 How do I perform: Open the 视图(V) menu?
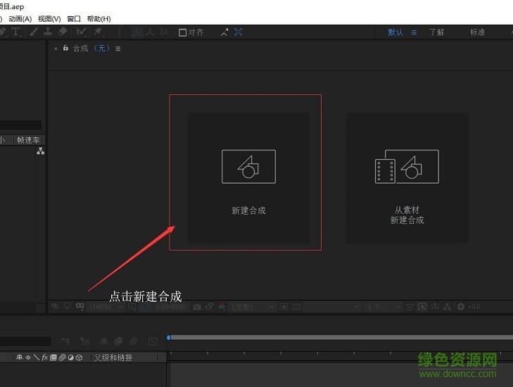pyautogui.click(x=49, y=19)
